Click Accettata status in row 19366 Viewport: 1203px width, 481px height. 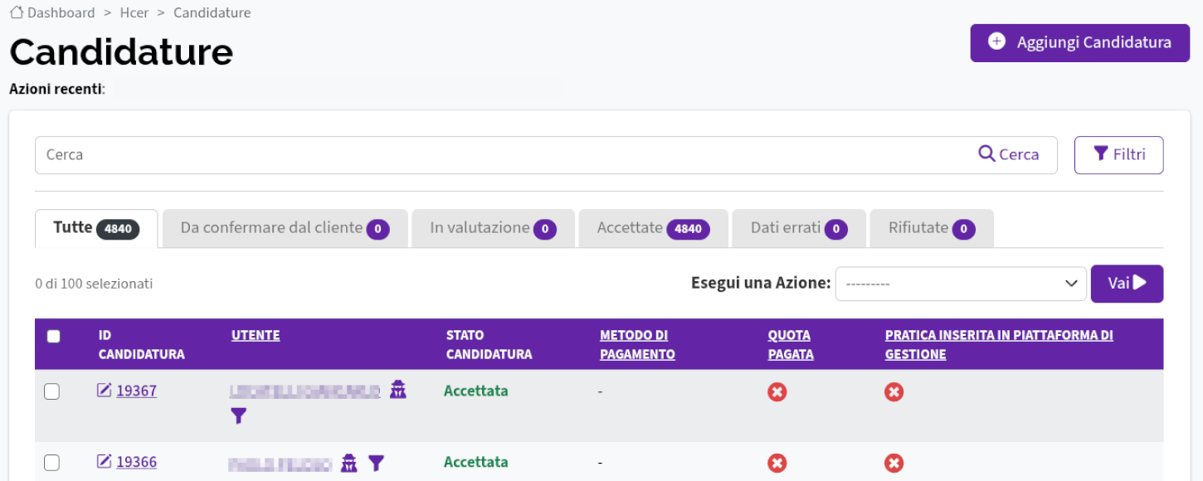pyautogui.click(x=476, y=462)
